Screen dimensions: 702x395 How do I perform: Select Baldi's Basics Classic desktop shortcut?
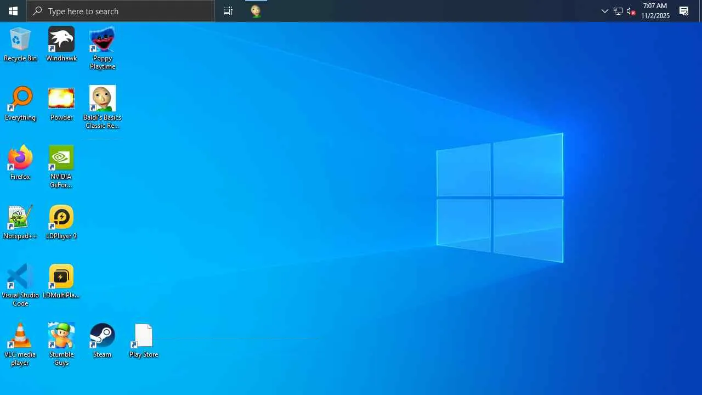[103, 108]
